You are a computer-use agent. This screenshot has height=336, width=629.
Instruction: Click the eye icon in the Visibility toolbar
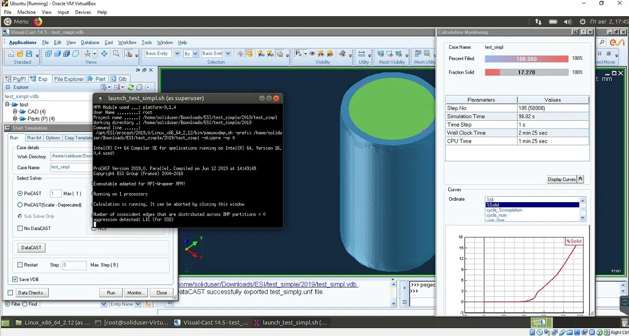click(312, 54)
